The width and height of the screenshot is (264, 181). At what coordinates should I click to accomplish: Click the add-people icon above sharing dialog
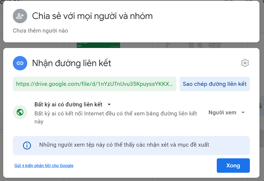click(20, 16)
